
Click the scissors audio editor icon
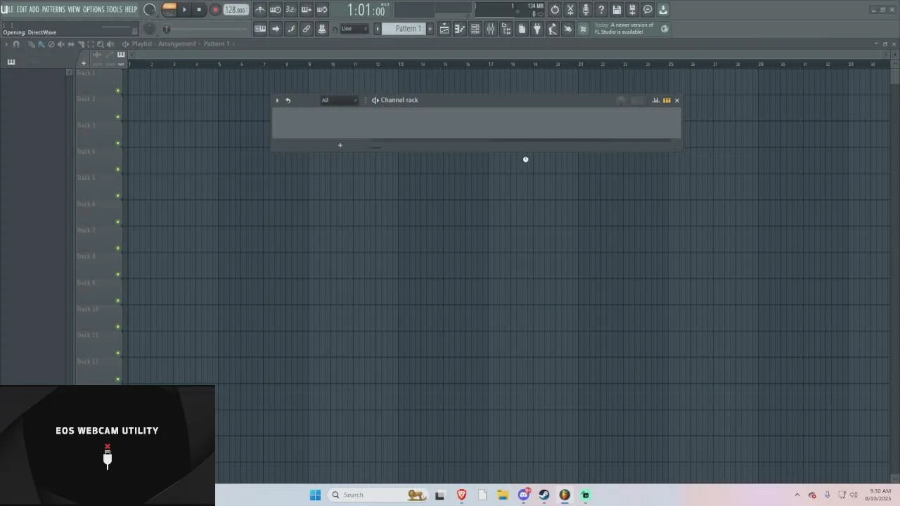click(570, 10)
